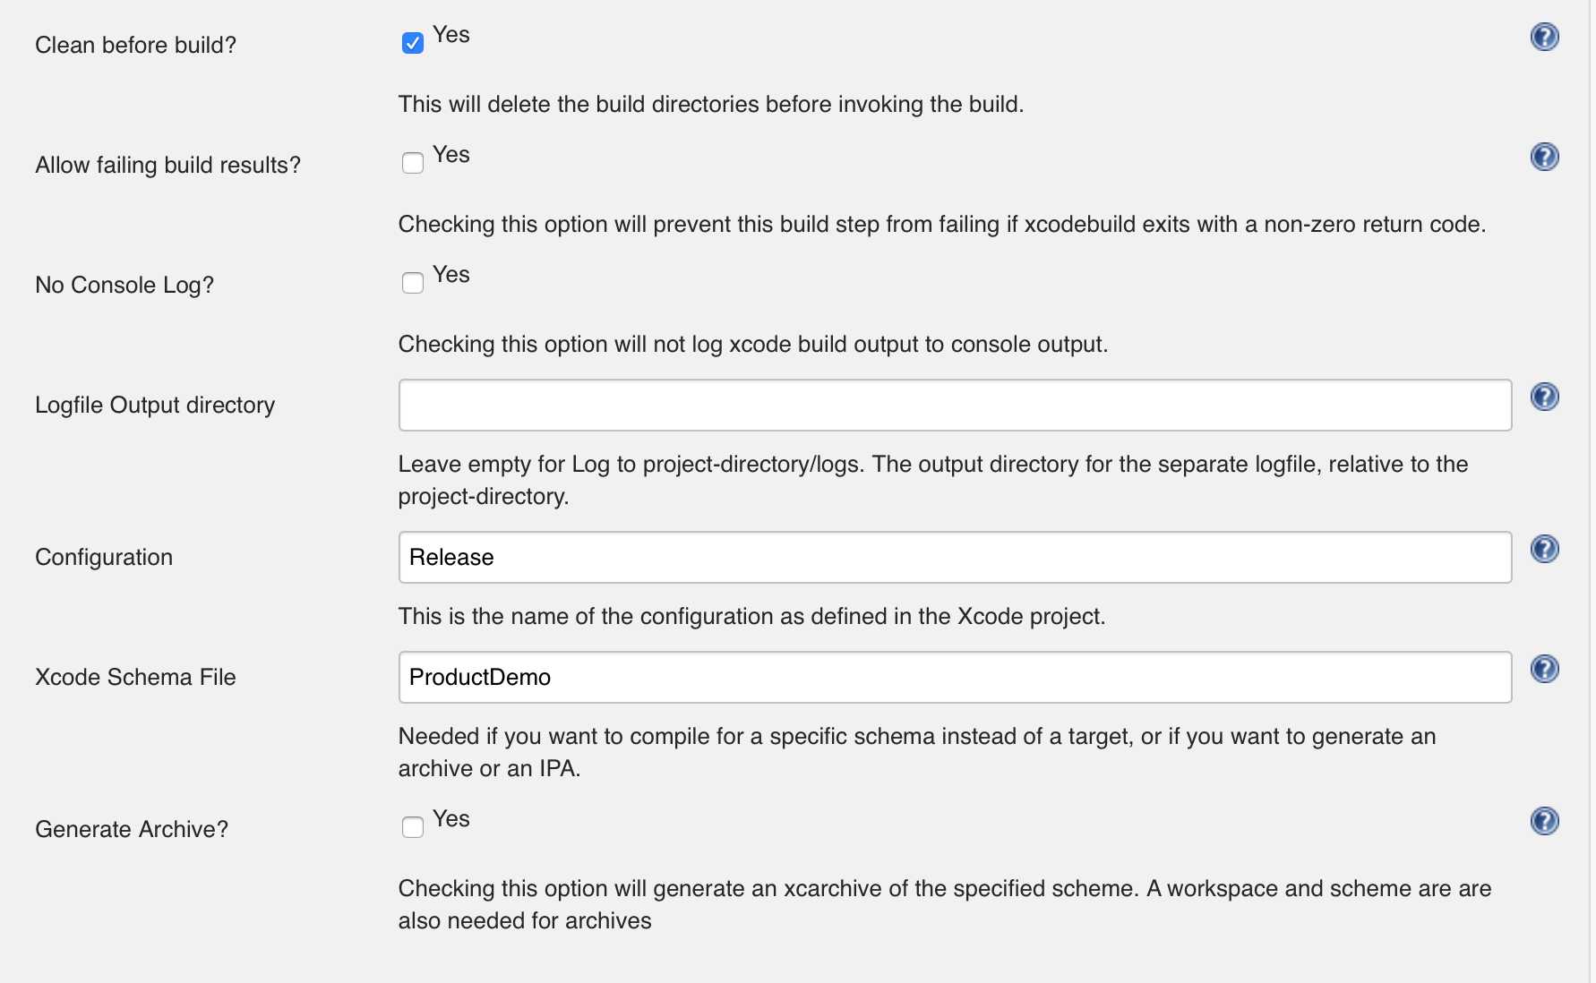Click the Xcode Schema File label text
The width and height of the screenshot is (1596, 983).
point(135,677)
